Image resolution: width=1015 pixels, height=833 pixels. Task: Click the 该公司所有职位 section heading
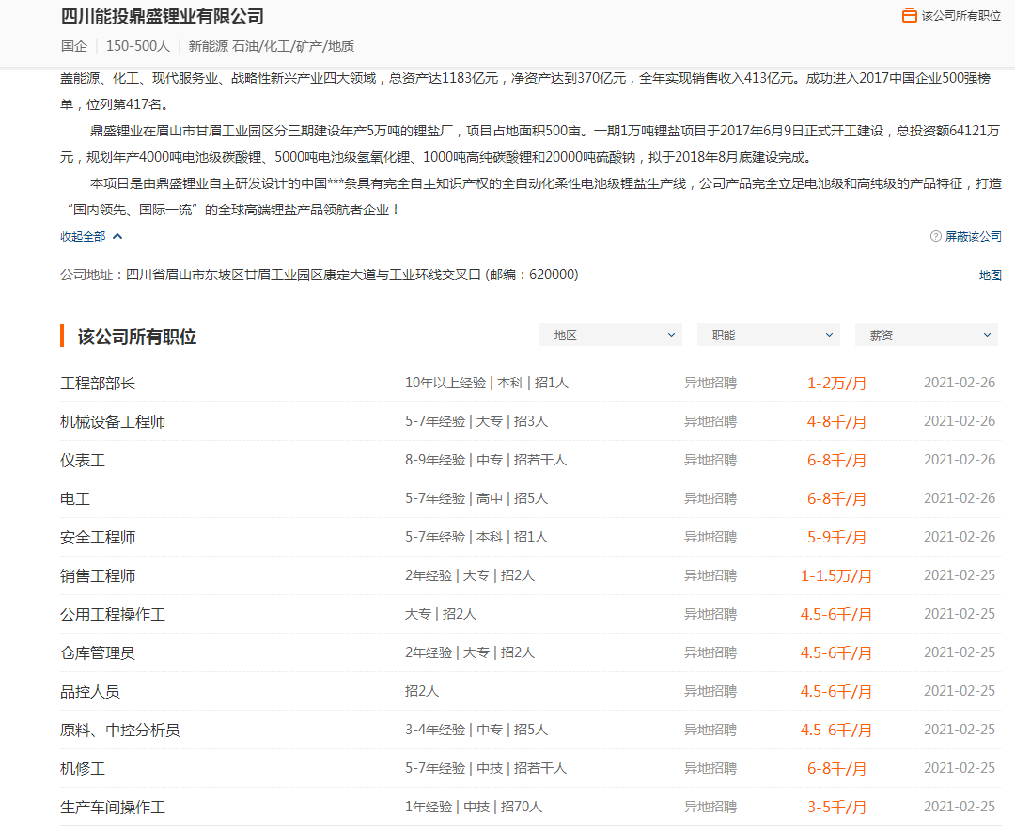pos(136,337)
